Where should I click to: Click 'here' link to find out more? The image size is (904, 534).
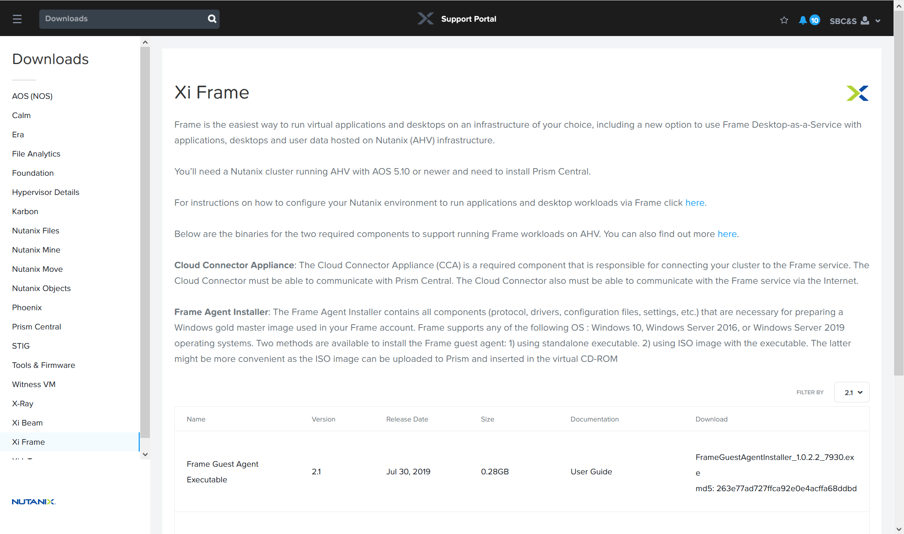point(727,234)
